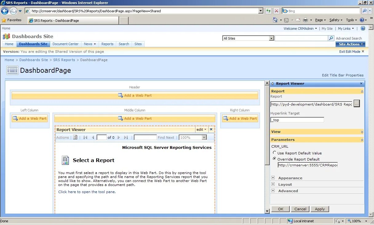The image size is (374, 225).
Task: Click the browser Forward arrow button
Action: point(13,11)
